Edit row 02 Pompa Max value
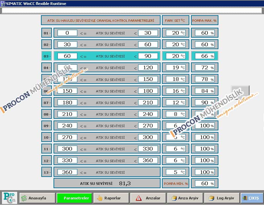 (x=205, y=44)
